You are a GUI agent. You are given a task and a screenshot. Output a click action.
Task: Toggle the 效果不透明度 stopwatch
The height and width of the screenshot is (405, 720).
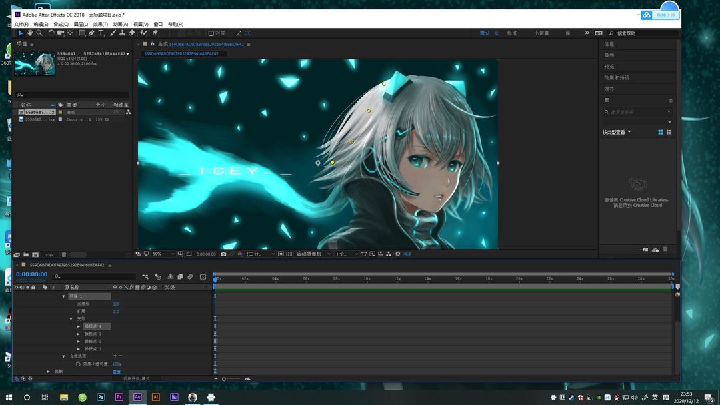click(78, 364)
